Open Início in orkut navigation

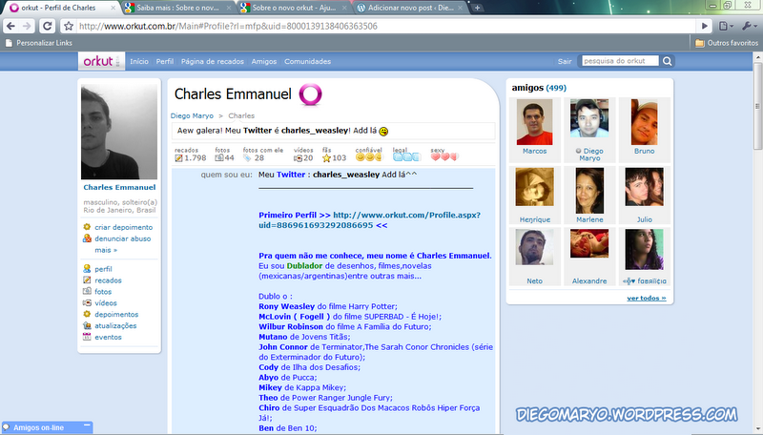(x=139, y=61)
